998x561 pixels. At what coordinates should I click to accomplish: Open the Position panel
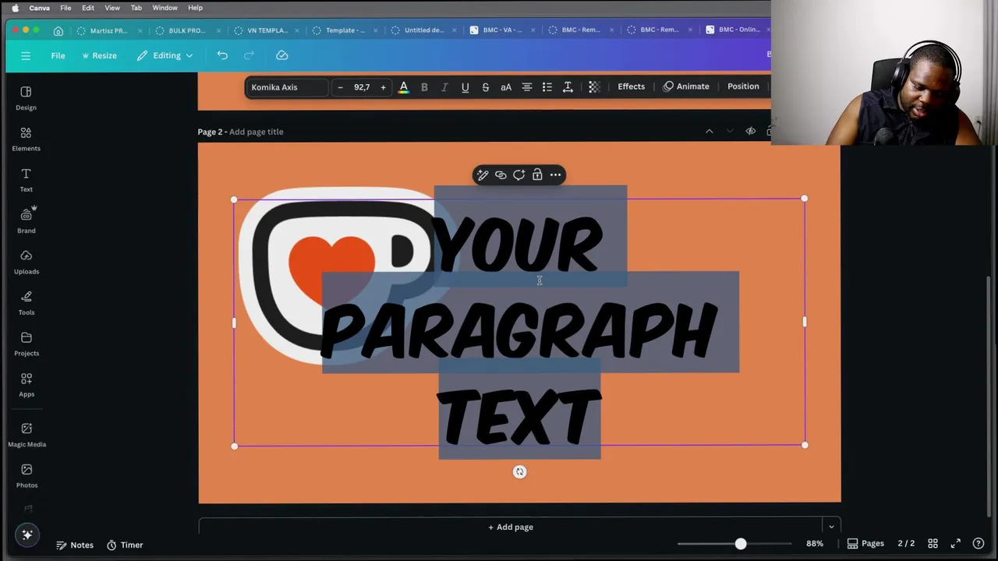(x=743, y=86)
